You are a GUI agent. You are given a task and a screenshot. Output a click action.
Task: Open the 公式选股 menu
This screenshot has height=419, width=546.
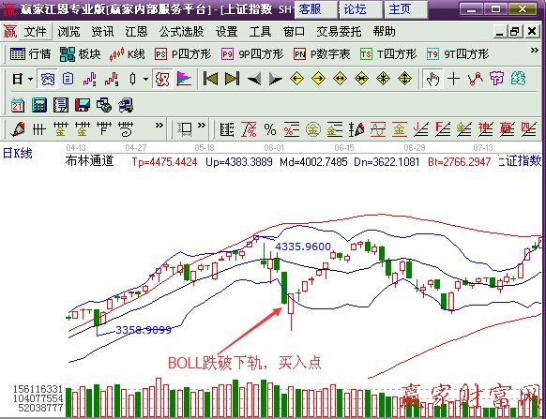coord(181,32)
